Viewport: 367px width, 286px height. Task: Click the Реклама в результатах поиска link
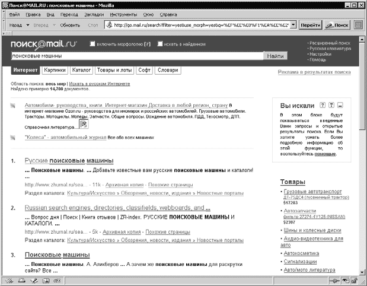(314, 72)
